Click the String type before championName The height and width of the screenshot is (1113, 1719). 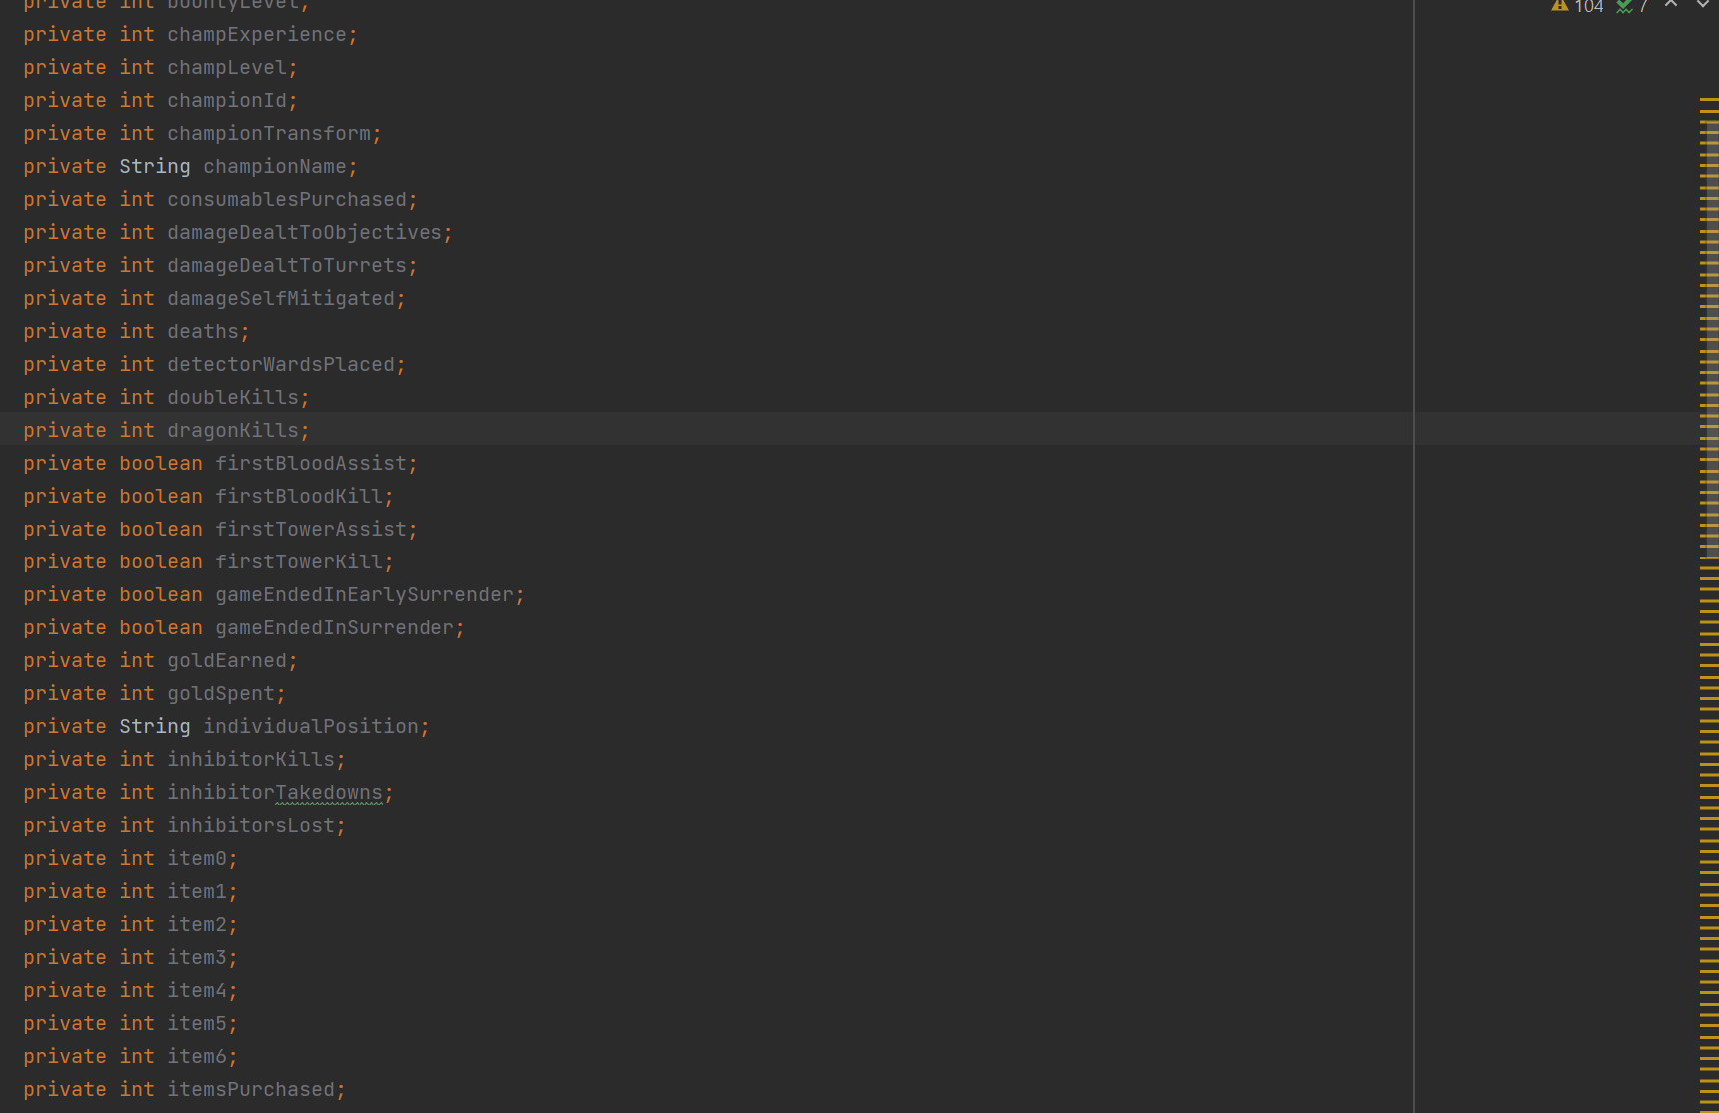155,167
